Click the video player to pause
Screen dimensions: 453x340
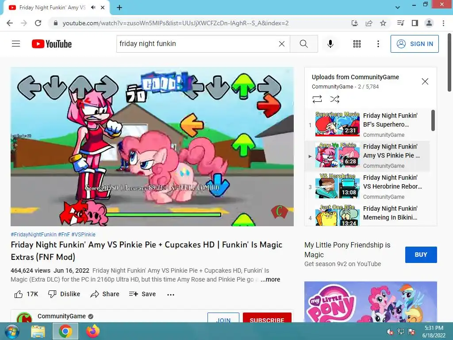[152, 147]
